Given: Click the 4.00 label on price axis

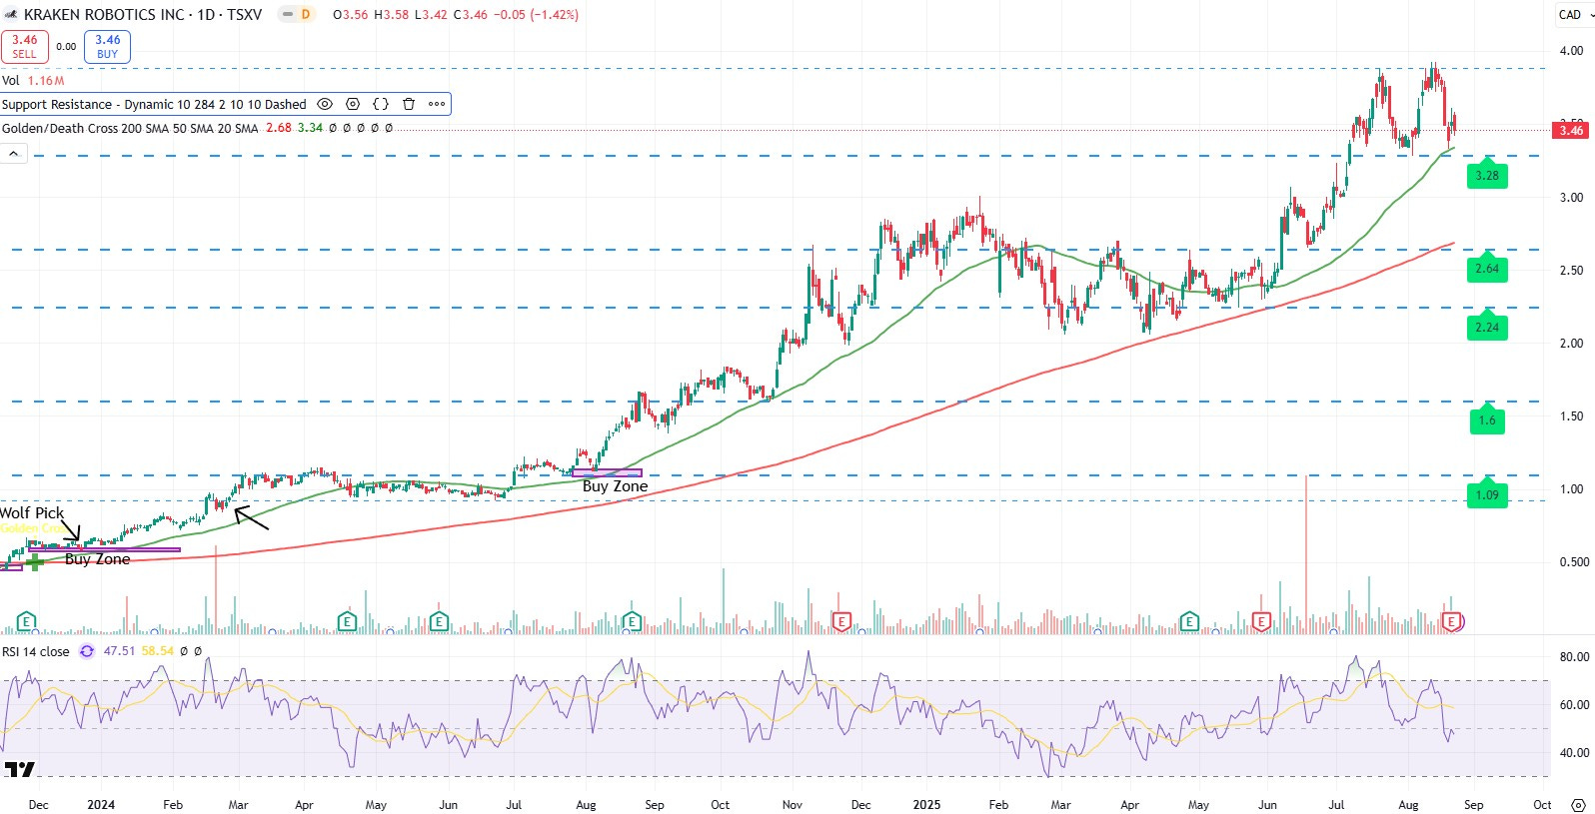Looking at the screenshot, I should (x=1571, y=51).
